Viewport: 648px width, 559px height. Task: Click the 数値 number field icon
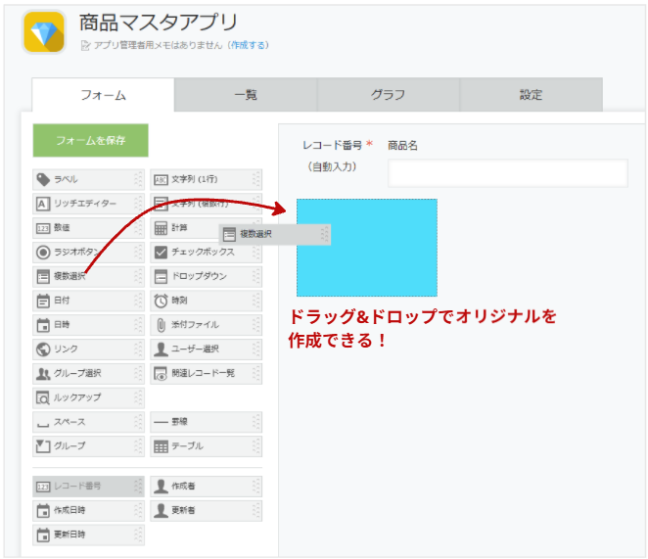(43, 228)
